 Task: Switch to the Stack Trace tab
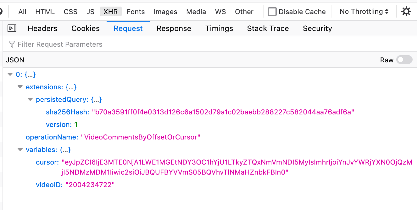[268, 28]
